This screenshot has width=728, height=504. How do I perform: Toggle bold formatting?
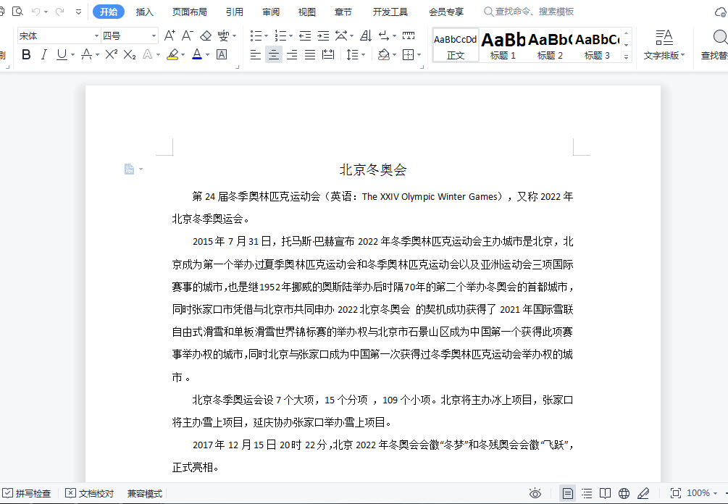pyautogui.click(x=26, y=55)
